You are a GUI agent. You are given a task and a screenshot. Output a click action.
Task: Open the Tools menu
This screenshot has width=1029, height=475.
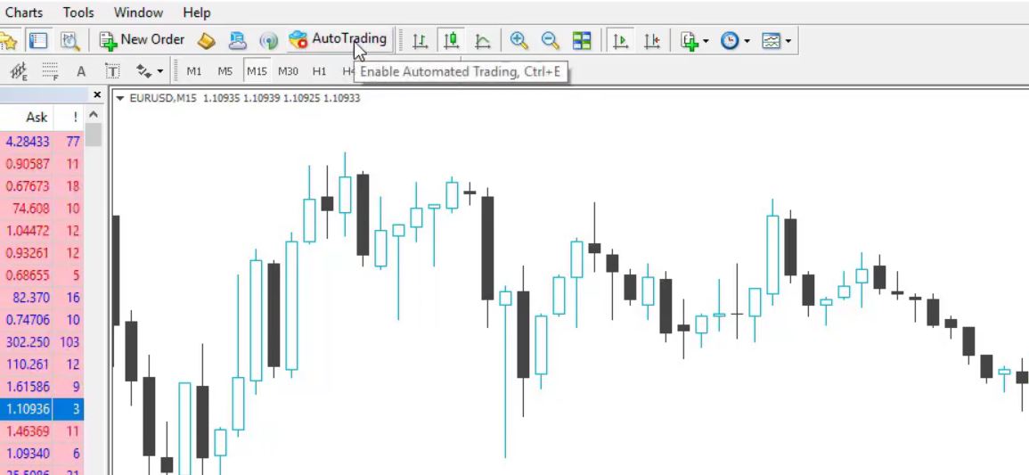pyautogui.click(x=78, y=12)
